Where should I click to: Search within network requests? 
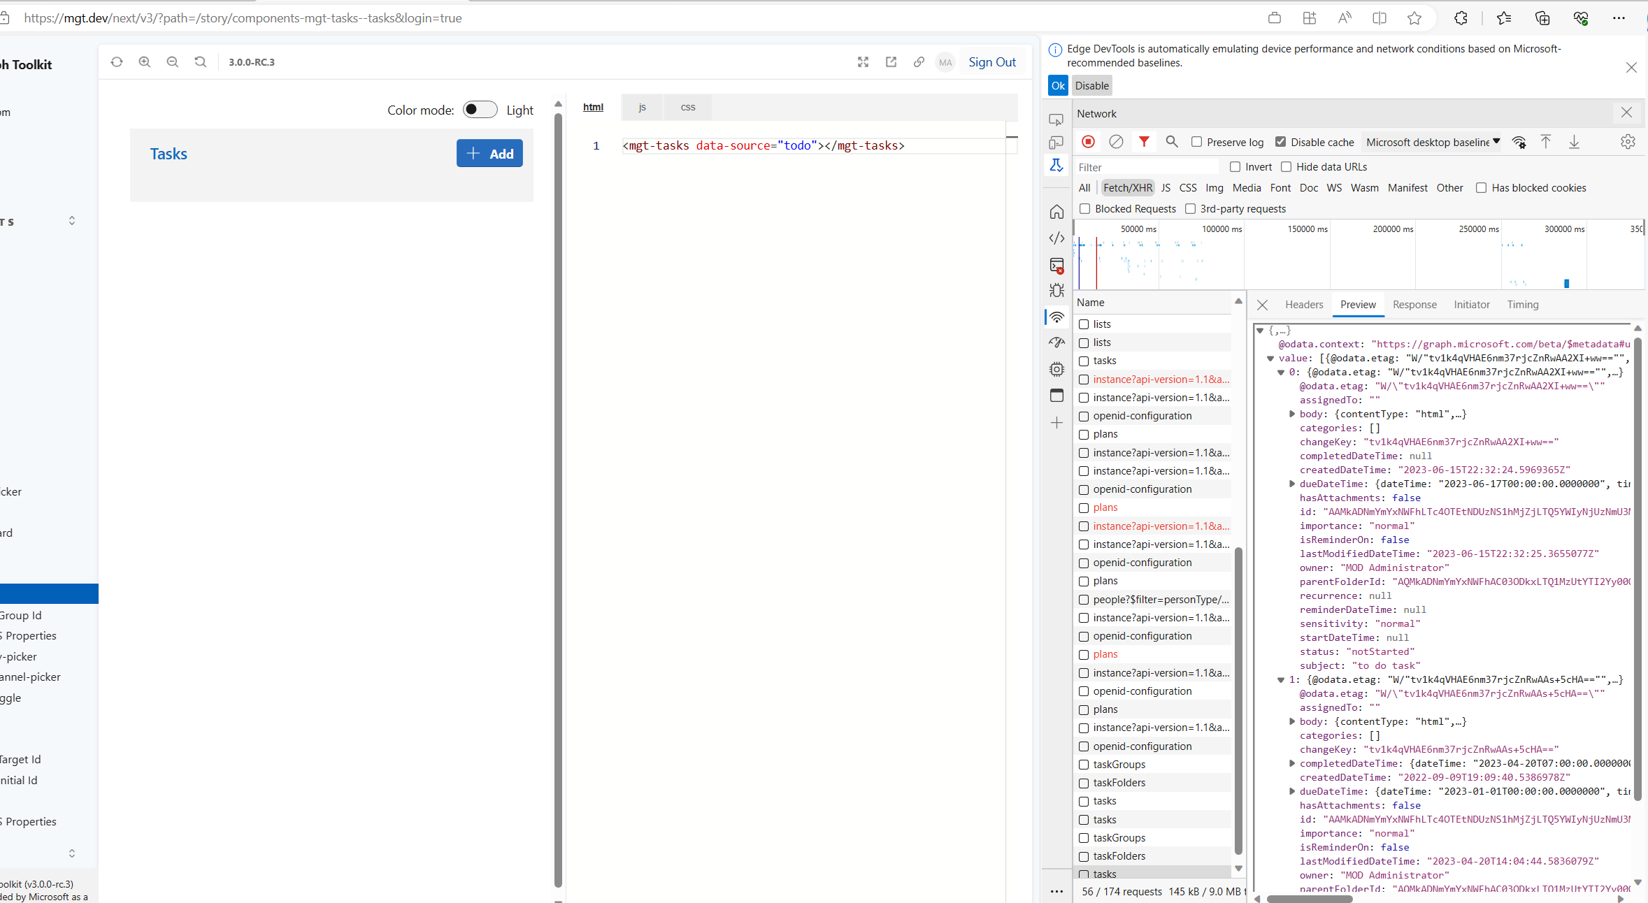[x=1172, y=142]
